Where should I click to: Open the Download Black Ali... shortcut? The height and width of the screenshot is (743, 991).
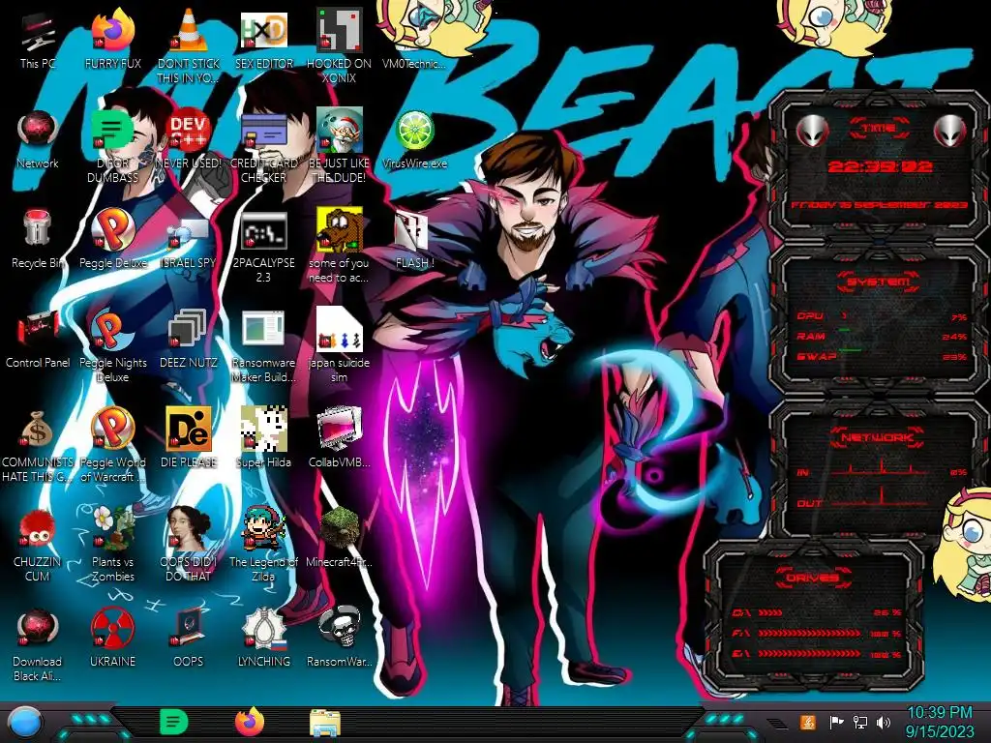pos(38,643)
